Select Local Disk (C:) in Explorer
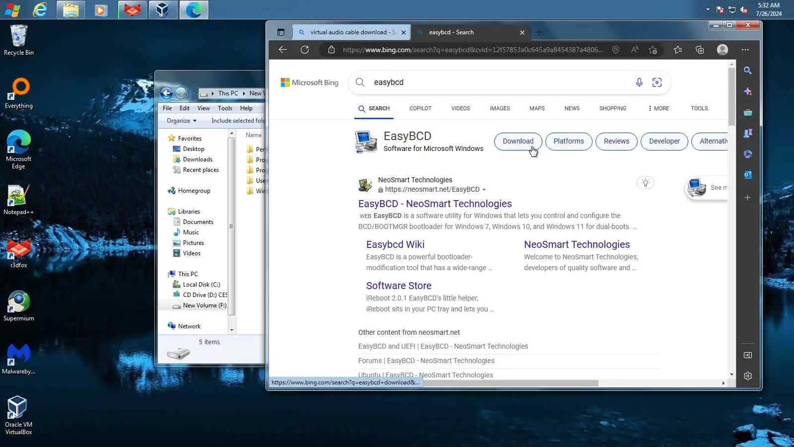This screenshot has height=447, width=794. coord(201,285)
